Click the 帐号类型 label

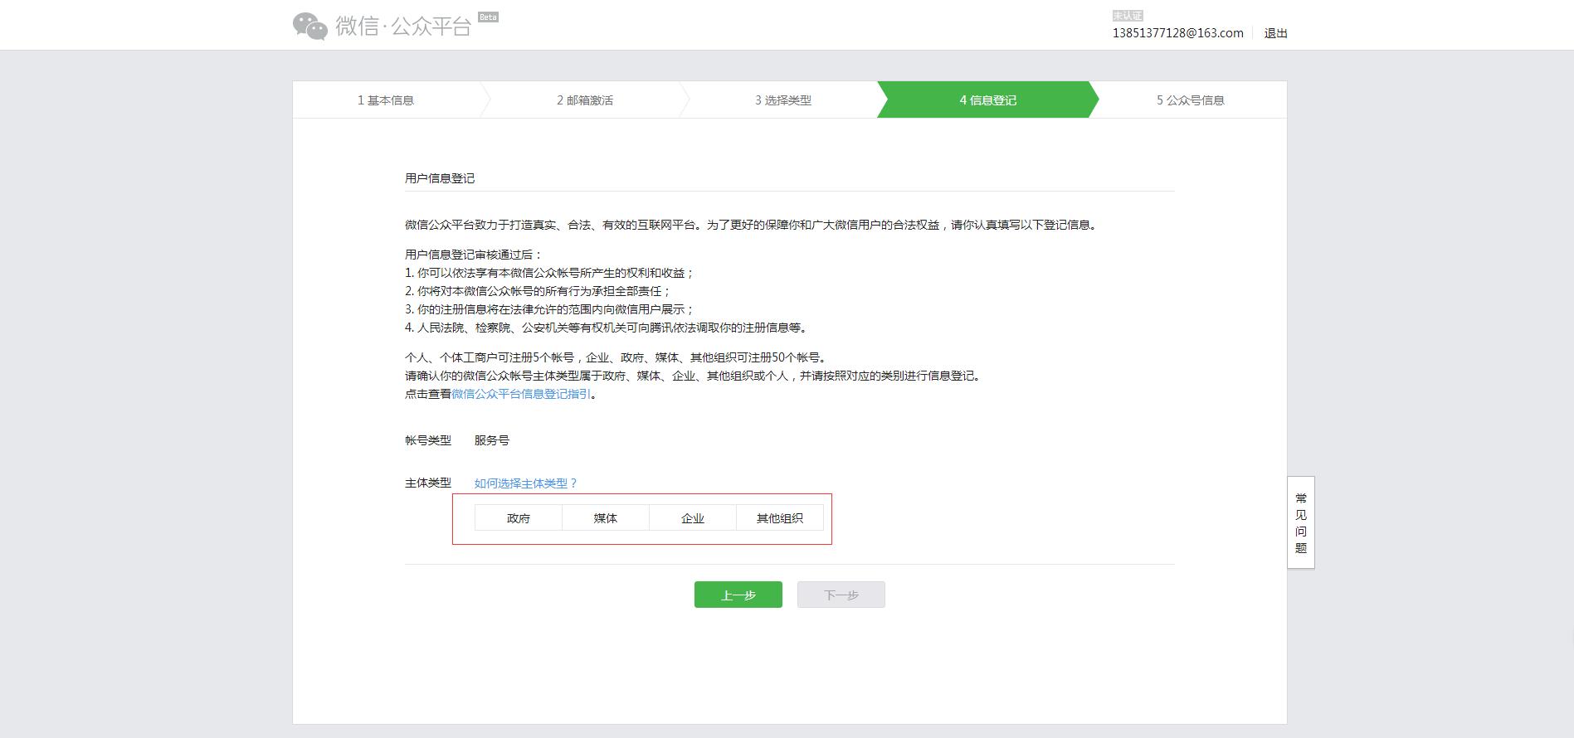click(428, 440)
